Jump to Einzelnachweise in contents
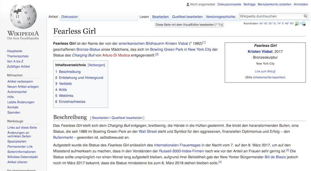The height and width of the screenshot is (171, 311). tap(72, 102)
